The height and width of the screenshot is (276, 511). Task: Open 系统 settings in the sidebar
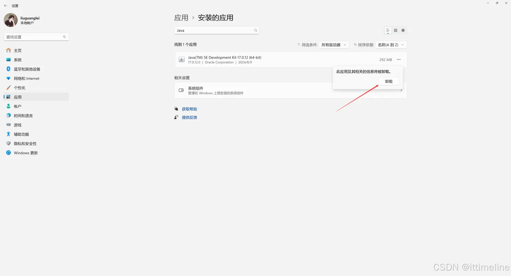pyautogui.click(x=36, y=60)
